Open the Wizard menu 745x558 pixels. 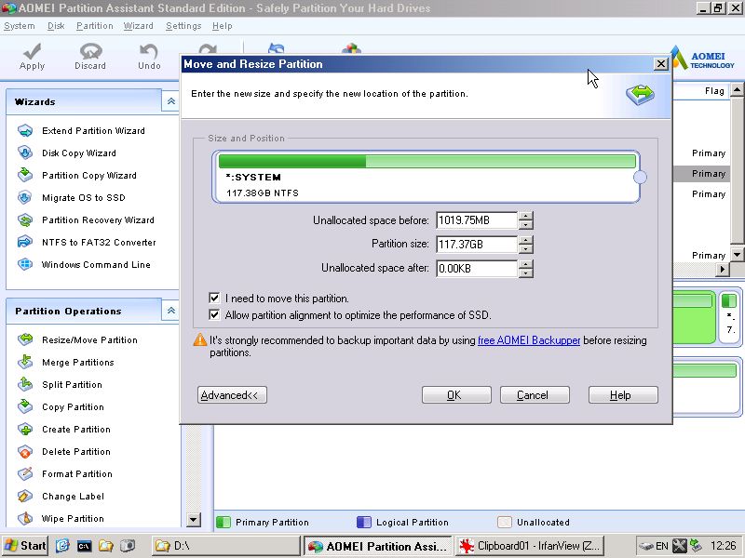[x=138, y=26]
